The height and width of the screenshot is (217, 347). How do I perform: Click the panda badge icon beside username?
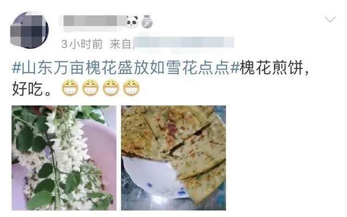pos(132,22)
